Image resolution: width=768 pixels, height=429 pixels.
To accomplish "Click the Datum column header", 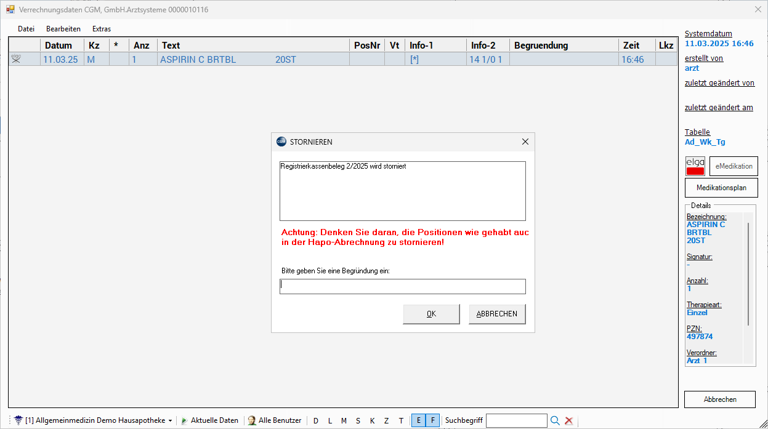I will click(59, 45).
